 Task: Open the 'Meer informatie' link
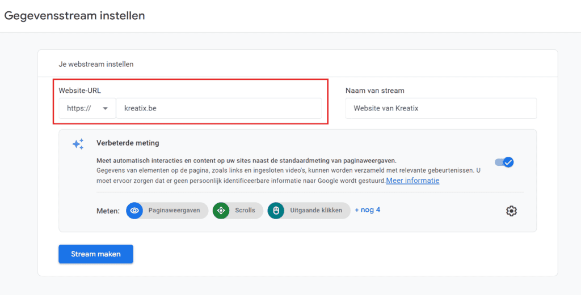pos(412,181)
